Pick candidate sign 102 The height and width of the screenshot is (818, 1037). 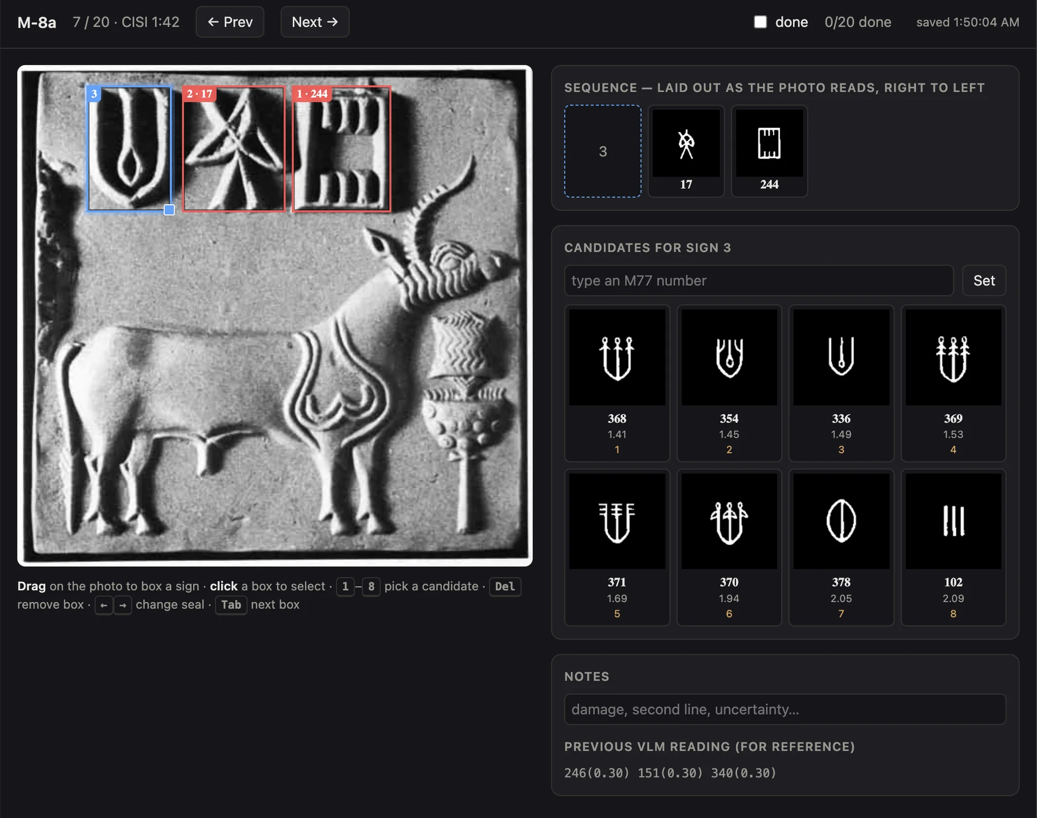[x=953, y=547]
